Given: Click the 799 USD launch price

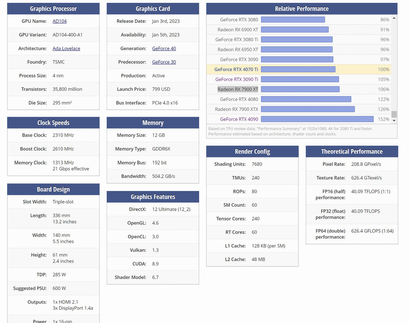Looking at the screenshot, I should coord(161,89).
